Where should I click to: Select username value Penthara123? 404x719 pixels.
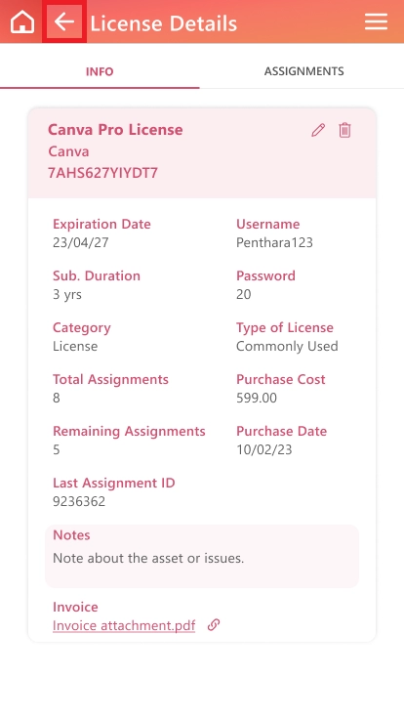[x=274, y=242]
